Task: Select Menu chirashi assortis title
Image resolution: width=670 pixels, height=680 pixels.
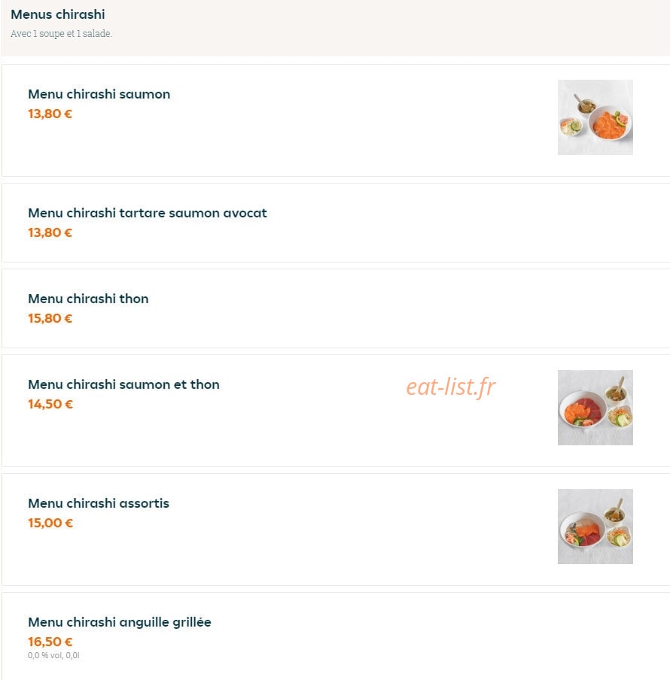Action: pos(99,503)
